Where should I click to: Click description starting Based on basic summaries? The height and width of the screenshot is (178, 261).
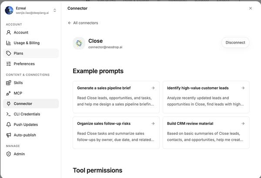click(x=205, y=137)
